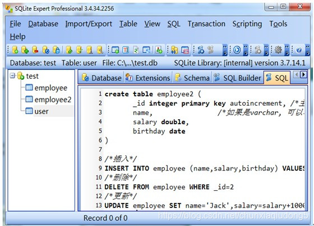The image size is (314, 226).
Task: Switch to the Database tab
Action: [101, 78]
